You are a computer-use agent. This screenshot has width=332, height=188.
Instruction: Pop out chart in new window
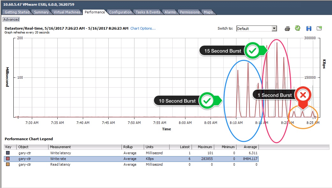coord(319,28)
